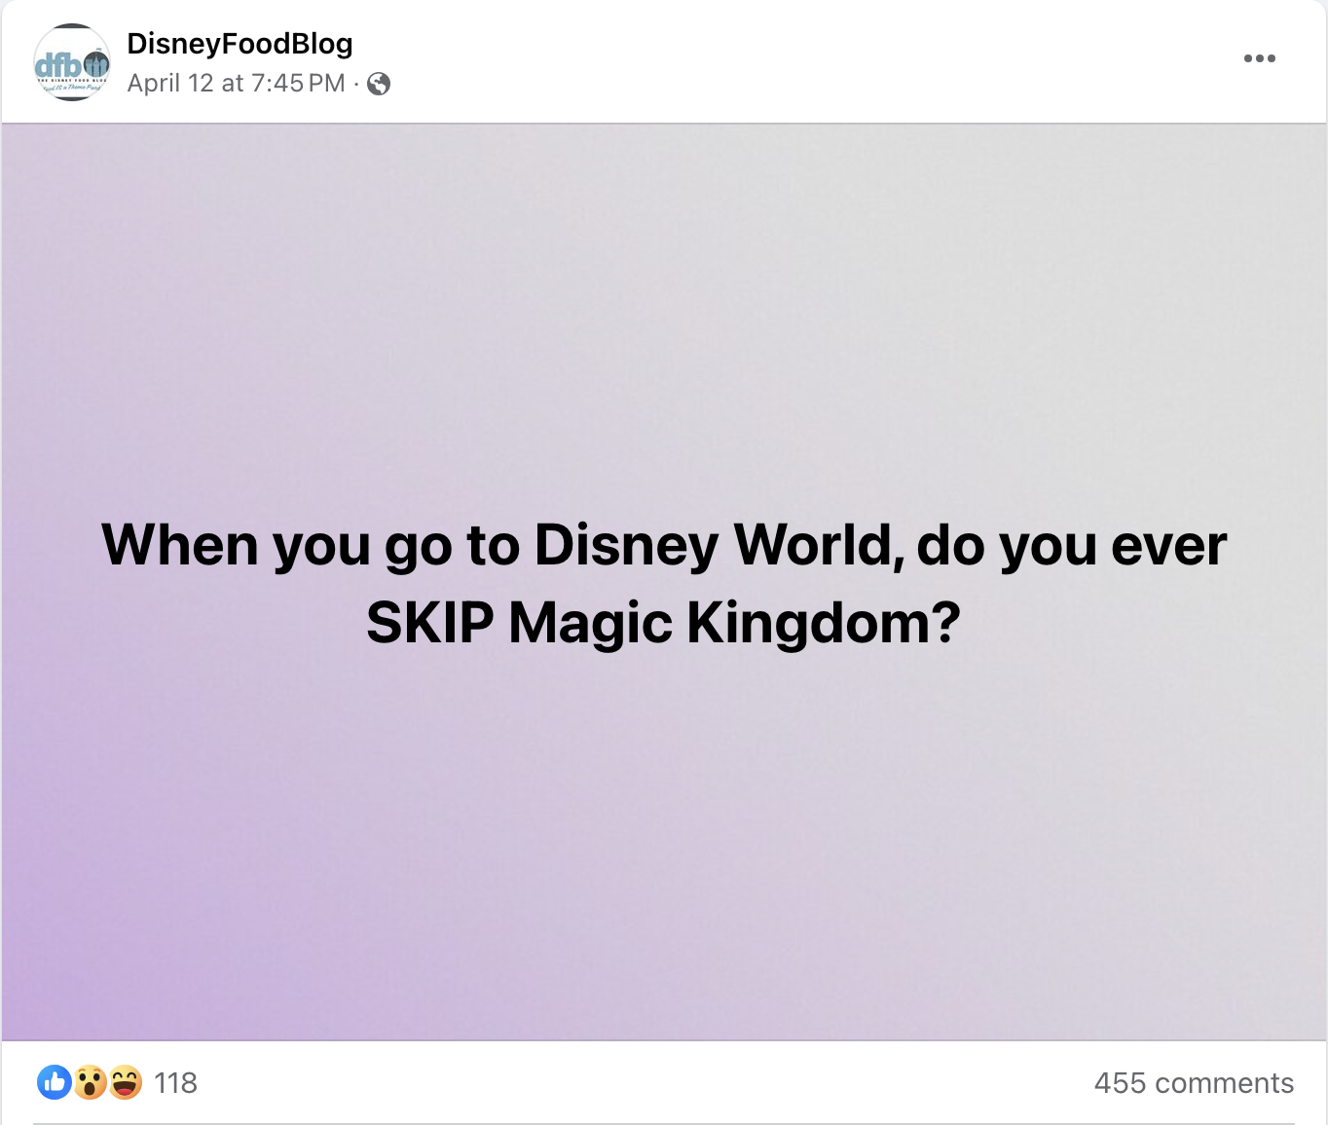Select the Wow surprised-face reaction emoji
1328x1125 pixels.
pos(90,1082)
